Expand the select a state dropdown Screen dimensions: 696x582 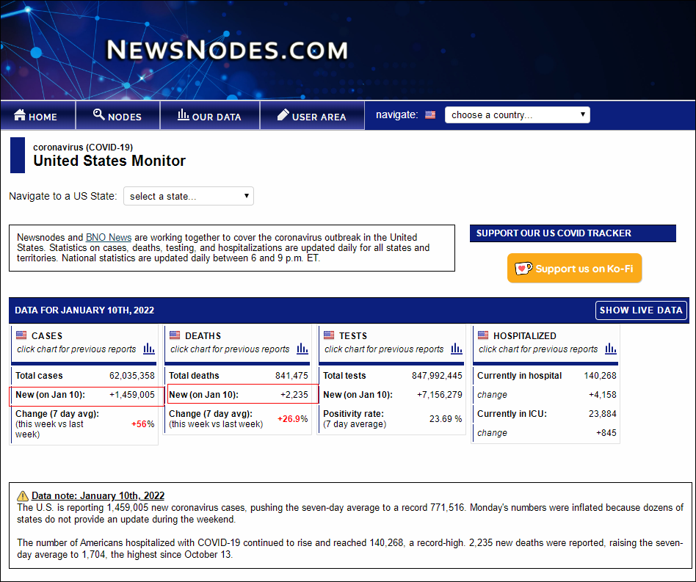[x=189, y=197]
